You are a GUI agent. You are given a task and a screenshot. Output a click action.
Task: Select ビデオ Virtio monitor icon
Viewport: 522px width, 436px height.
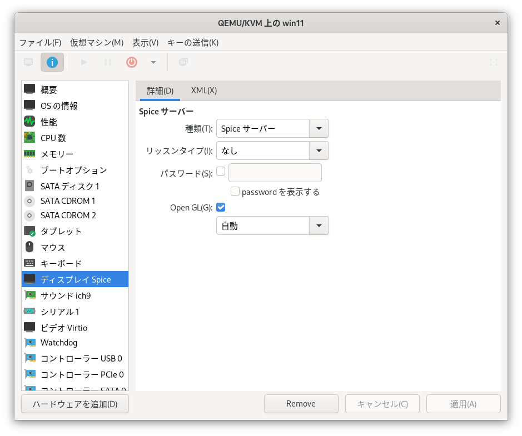coord(29,327)
